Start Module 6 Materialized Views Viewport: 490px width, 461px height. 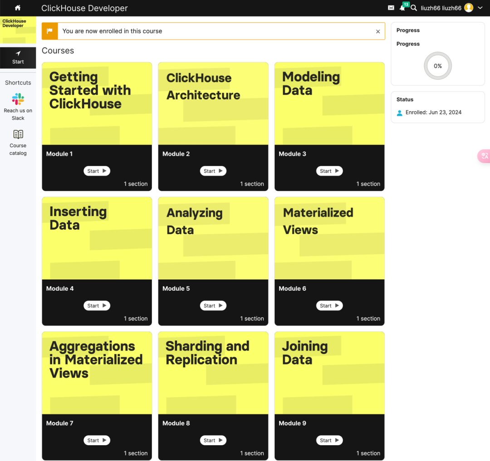tap(329, 306)
